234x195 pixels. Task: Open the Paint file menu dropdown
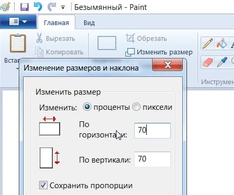(18, 22)
